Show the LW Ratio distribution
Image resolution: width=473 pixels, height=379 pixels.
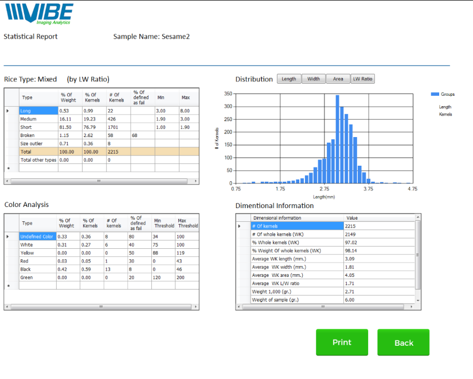click(x=362, y=79)
